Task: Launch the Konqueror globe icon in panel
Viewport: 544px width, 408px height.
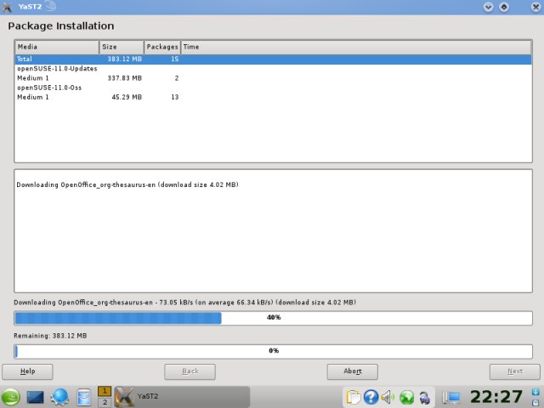Action: pos(59,397)
